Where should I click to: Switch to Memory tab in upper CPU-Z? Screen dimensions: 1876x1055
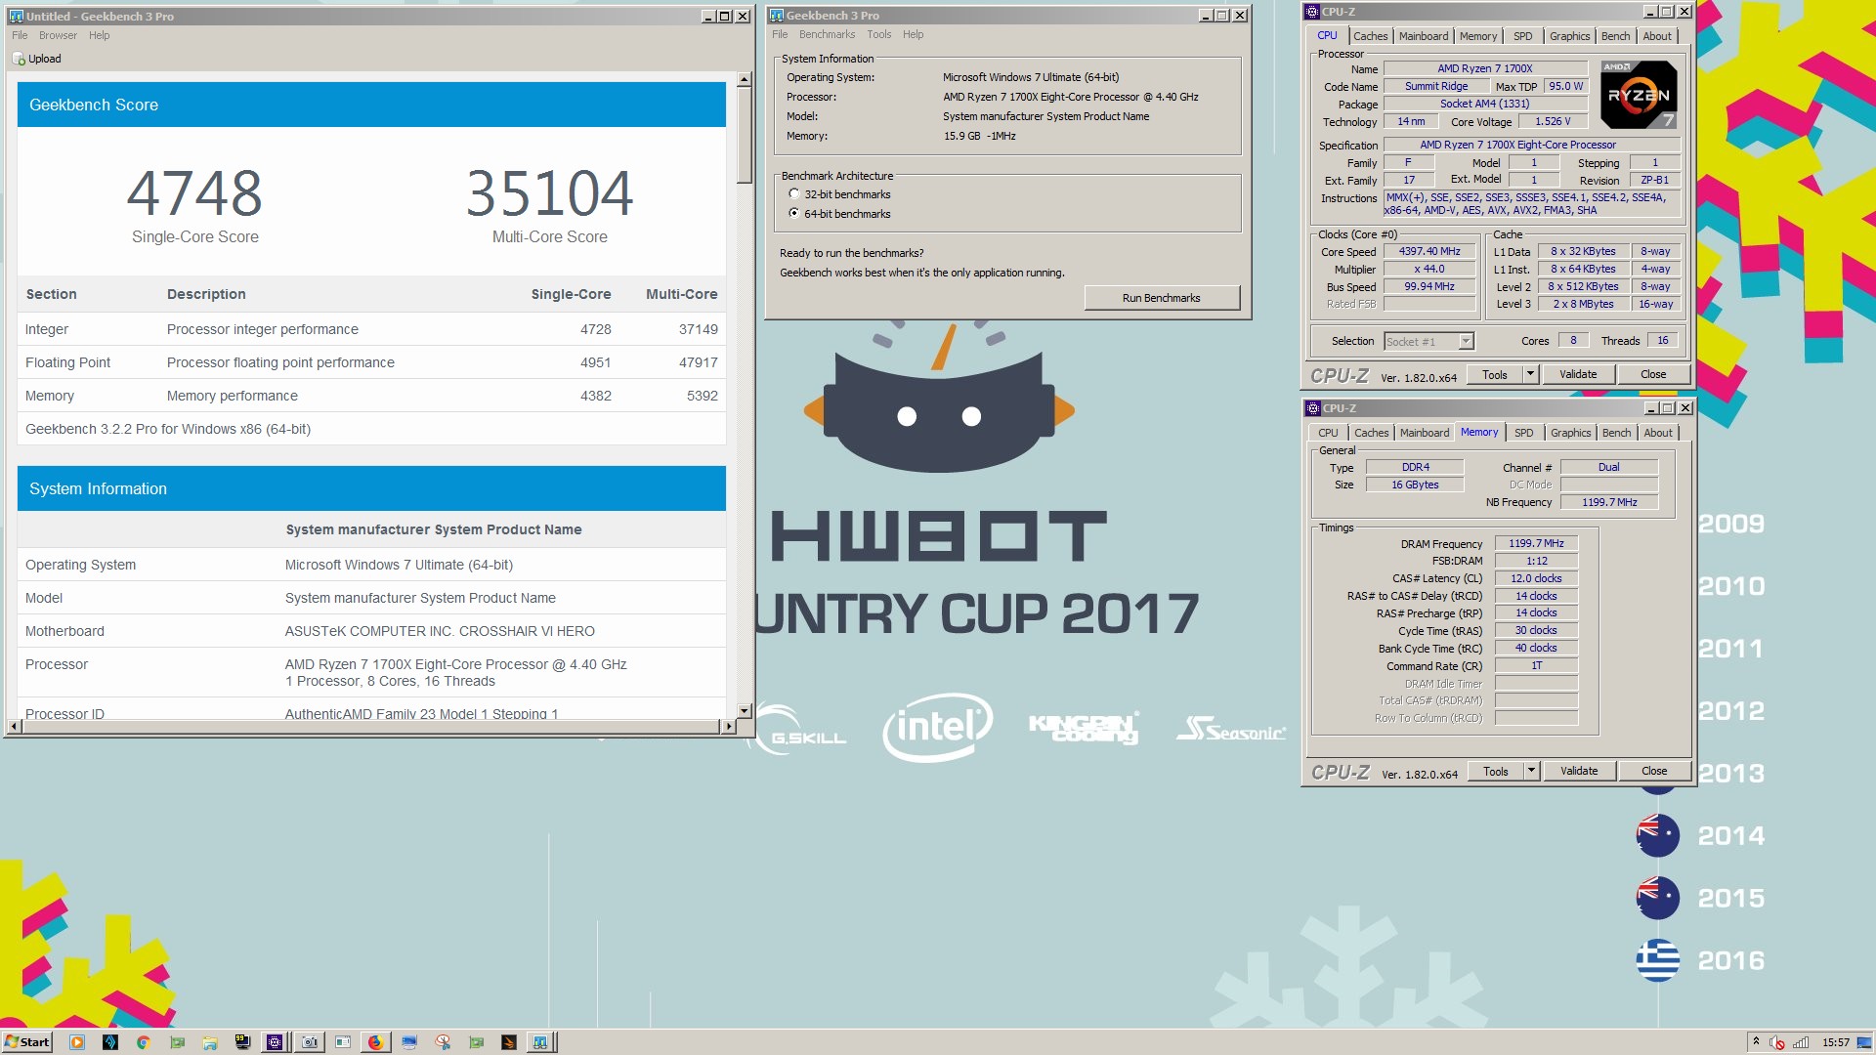tap(1478, 36)
